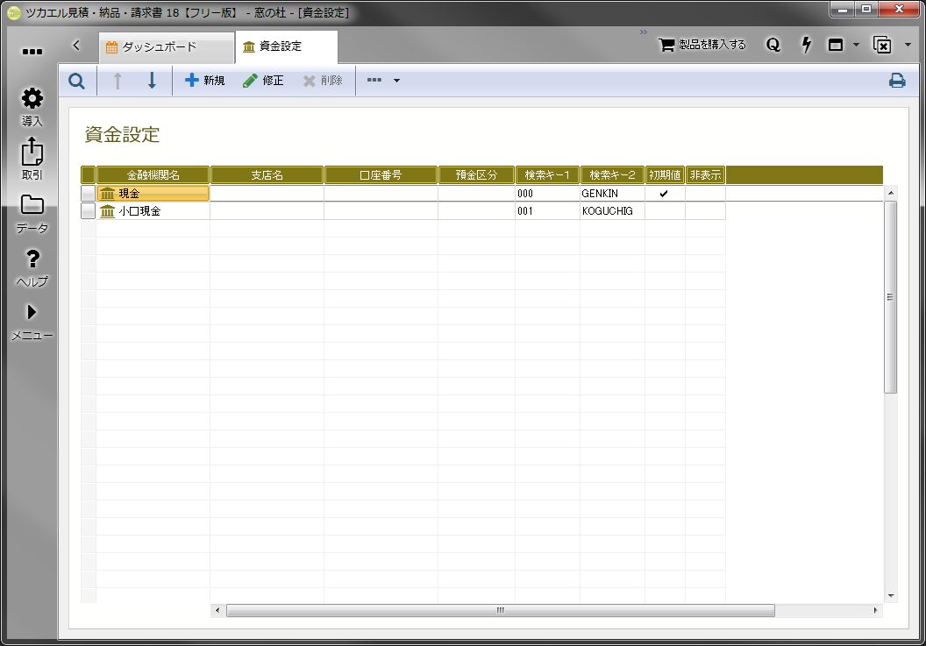Toggle 非表示 cell for 小口現金 row
Viewport: 926px width, 646px height.
click(x=706, y=211)
